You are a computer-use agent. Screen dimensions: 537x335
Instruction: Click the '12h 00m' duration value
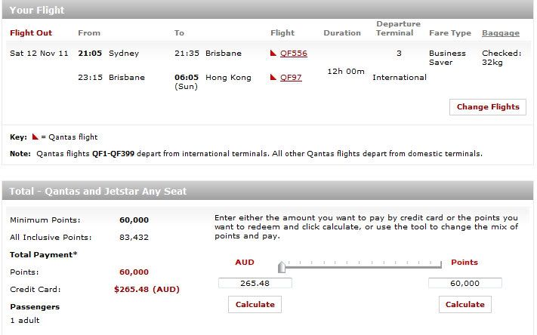coord(346,71)
